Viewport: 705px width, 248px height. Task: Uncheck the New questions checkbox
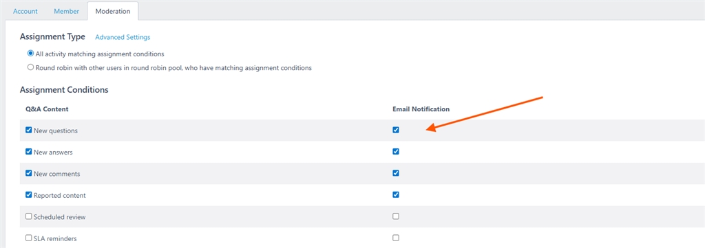pos(29,130)
